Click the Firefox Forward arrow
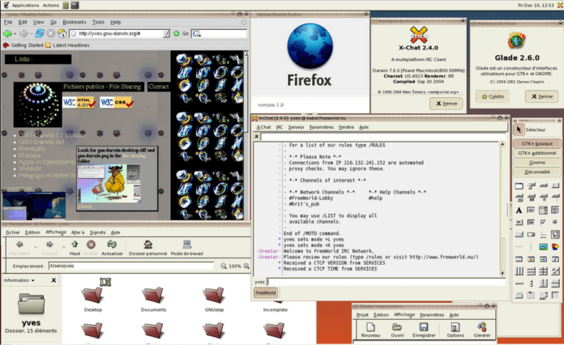Screen dimensions: 564x345 [x=23, y=34]
